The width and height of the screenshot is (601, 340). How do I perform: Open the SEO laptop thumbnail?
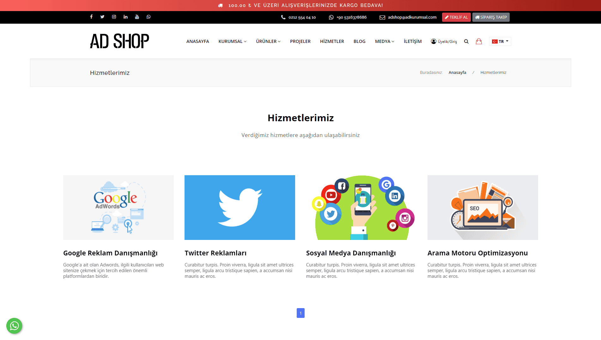coord(483,207)
